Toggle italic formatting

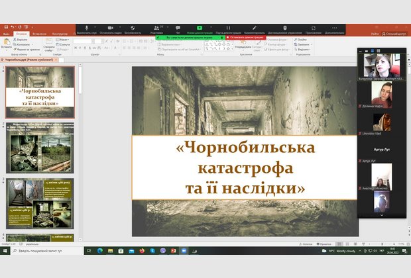point(80,48)
